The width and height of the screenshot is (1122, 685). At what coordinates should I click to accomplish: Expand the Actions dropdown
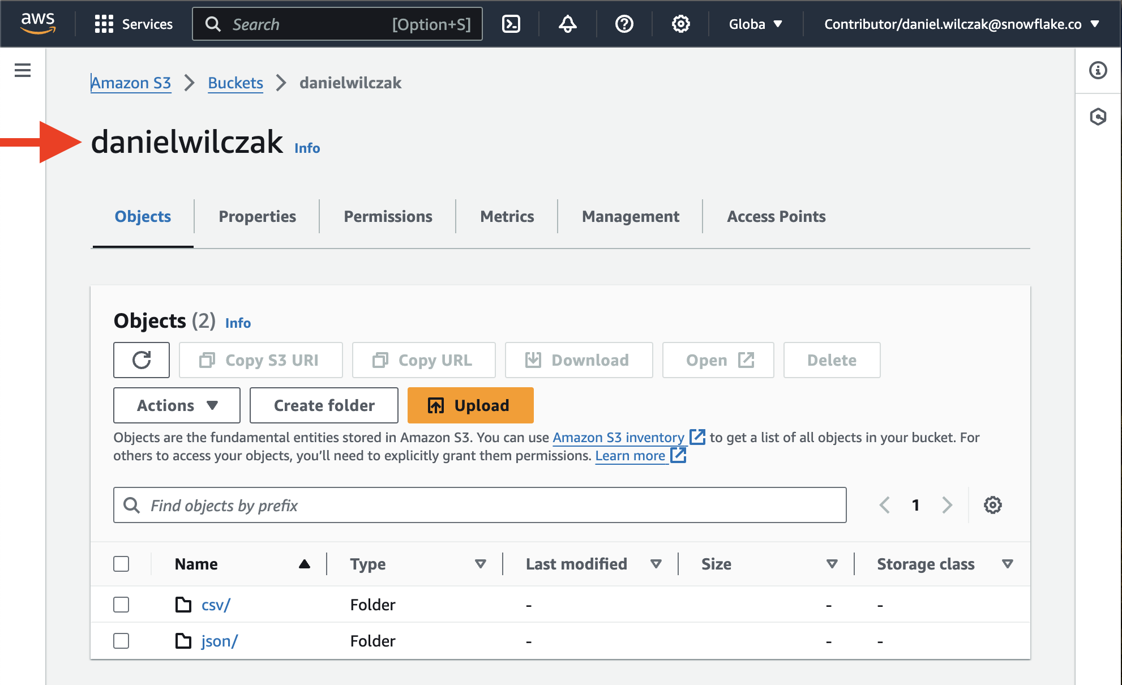click(x=177, y=405)
